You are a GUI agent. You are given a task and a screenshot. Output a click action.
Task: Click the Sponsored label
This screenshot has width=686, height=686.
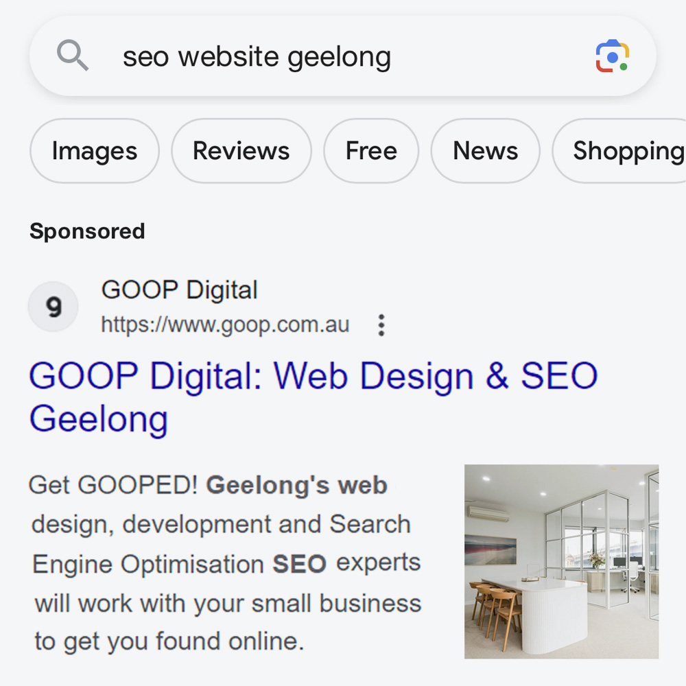point(86,231)
